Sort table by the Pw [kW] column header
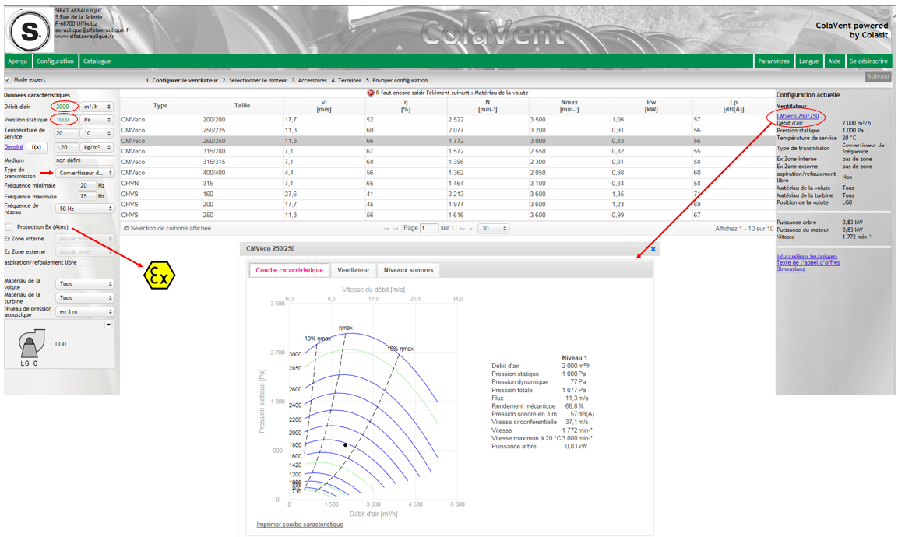This screenshot has width=898, height=537. [651, 106]
